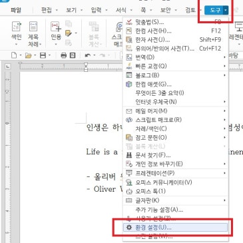This screenshot has height=243, width=243.
Task: Click 추가 기능 설정(A) entry
Action: click(176, 210)
